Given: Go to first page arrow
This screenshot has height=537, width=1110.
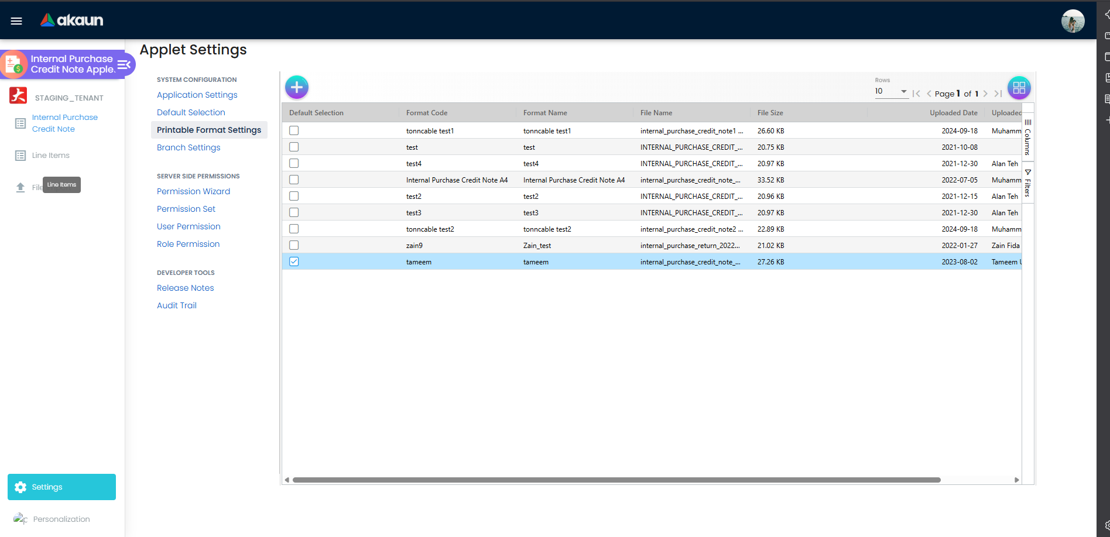Looking at the screenshot, I should 916,94.
